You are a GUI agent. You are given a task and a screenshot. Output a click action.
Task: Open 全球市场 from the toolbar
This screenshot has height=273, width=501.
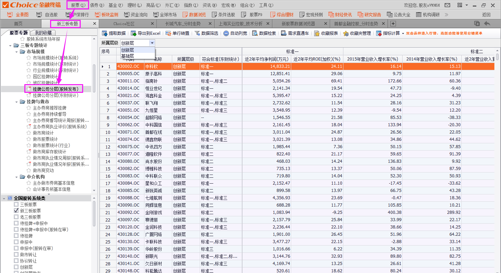click(x=165, y=15)
